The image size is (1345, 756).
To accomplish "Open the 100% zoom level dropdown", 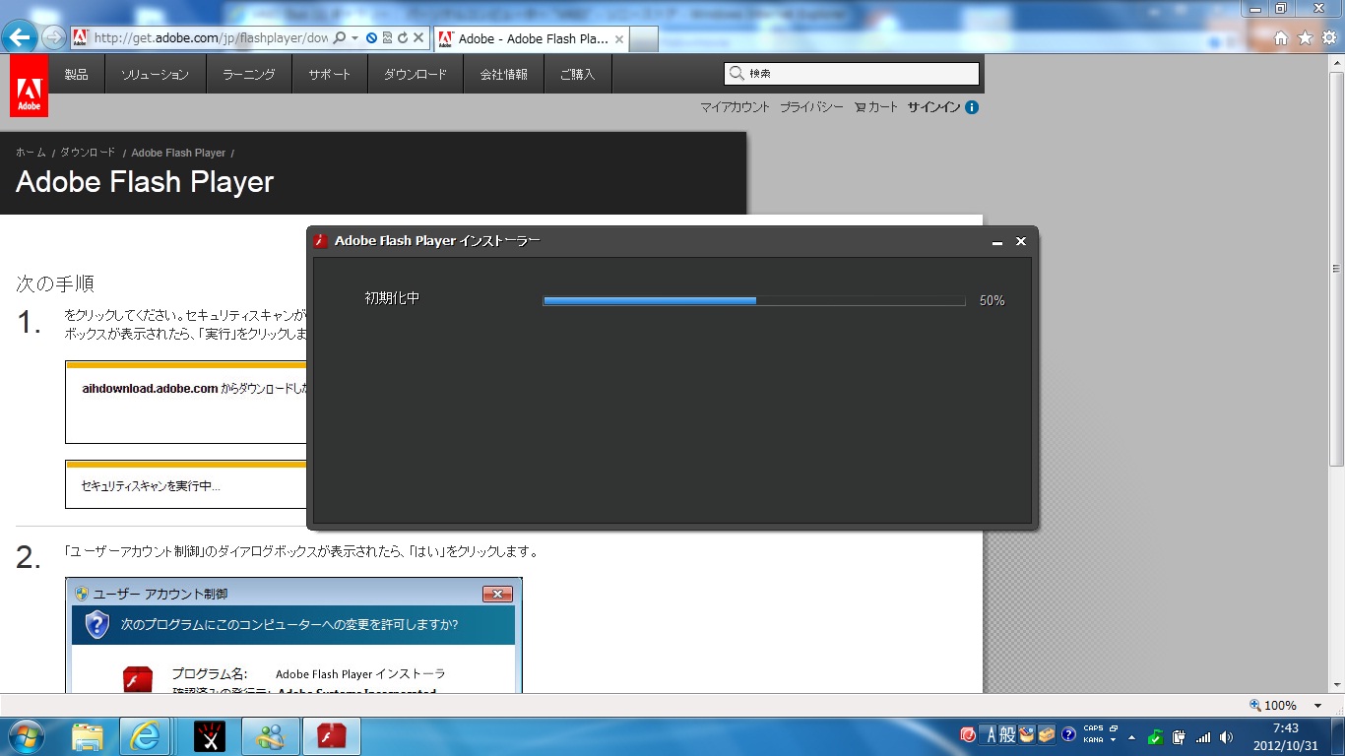I will [x=1317, y=706].
